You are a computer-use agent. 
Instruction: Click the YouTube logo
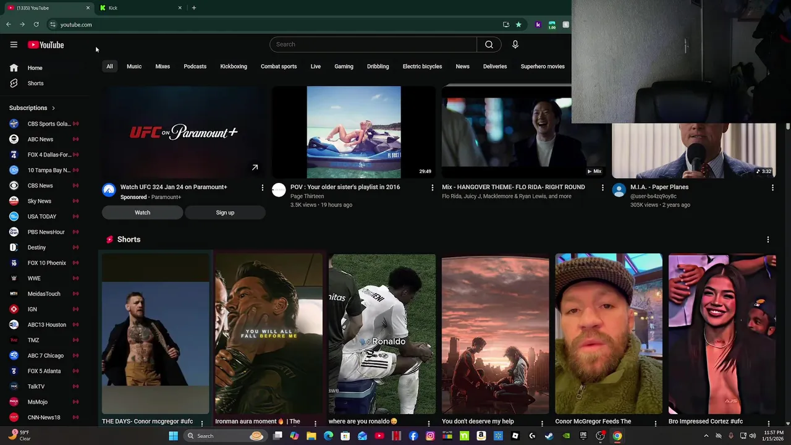(x=46, y=44)
